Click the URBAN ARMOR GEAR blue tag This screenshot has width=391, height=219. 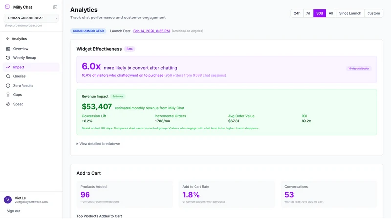pos(88,31)
